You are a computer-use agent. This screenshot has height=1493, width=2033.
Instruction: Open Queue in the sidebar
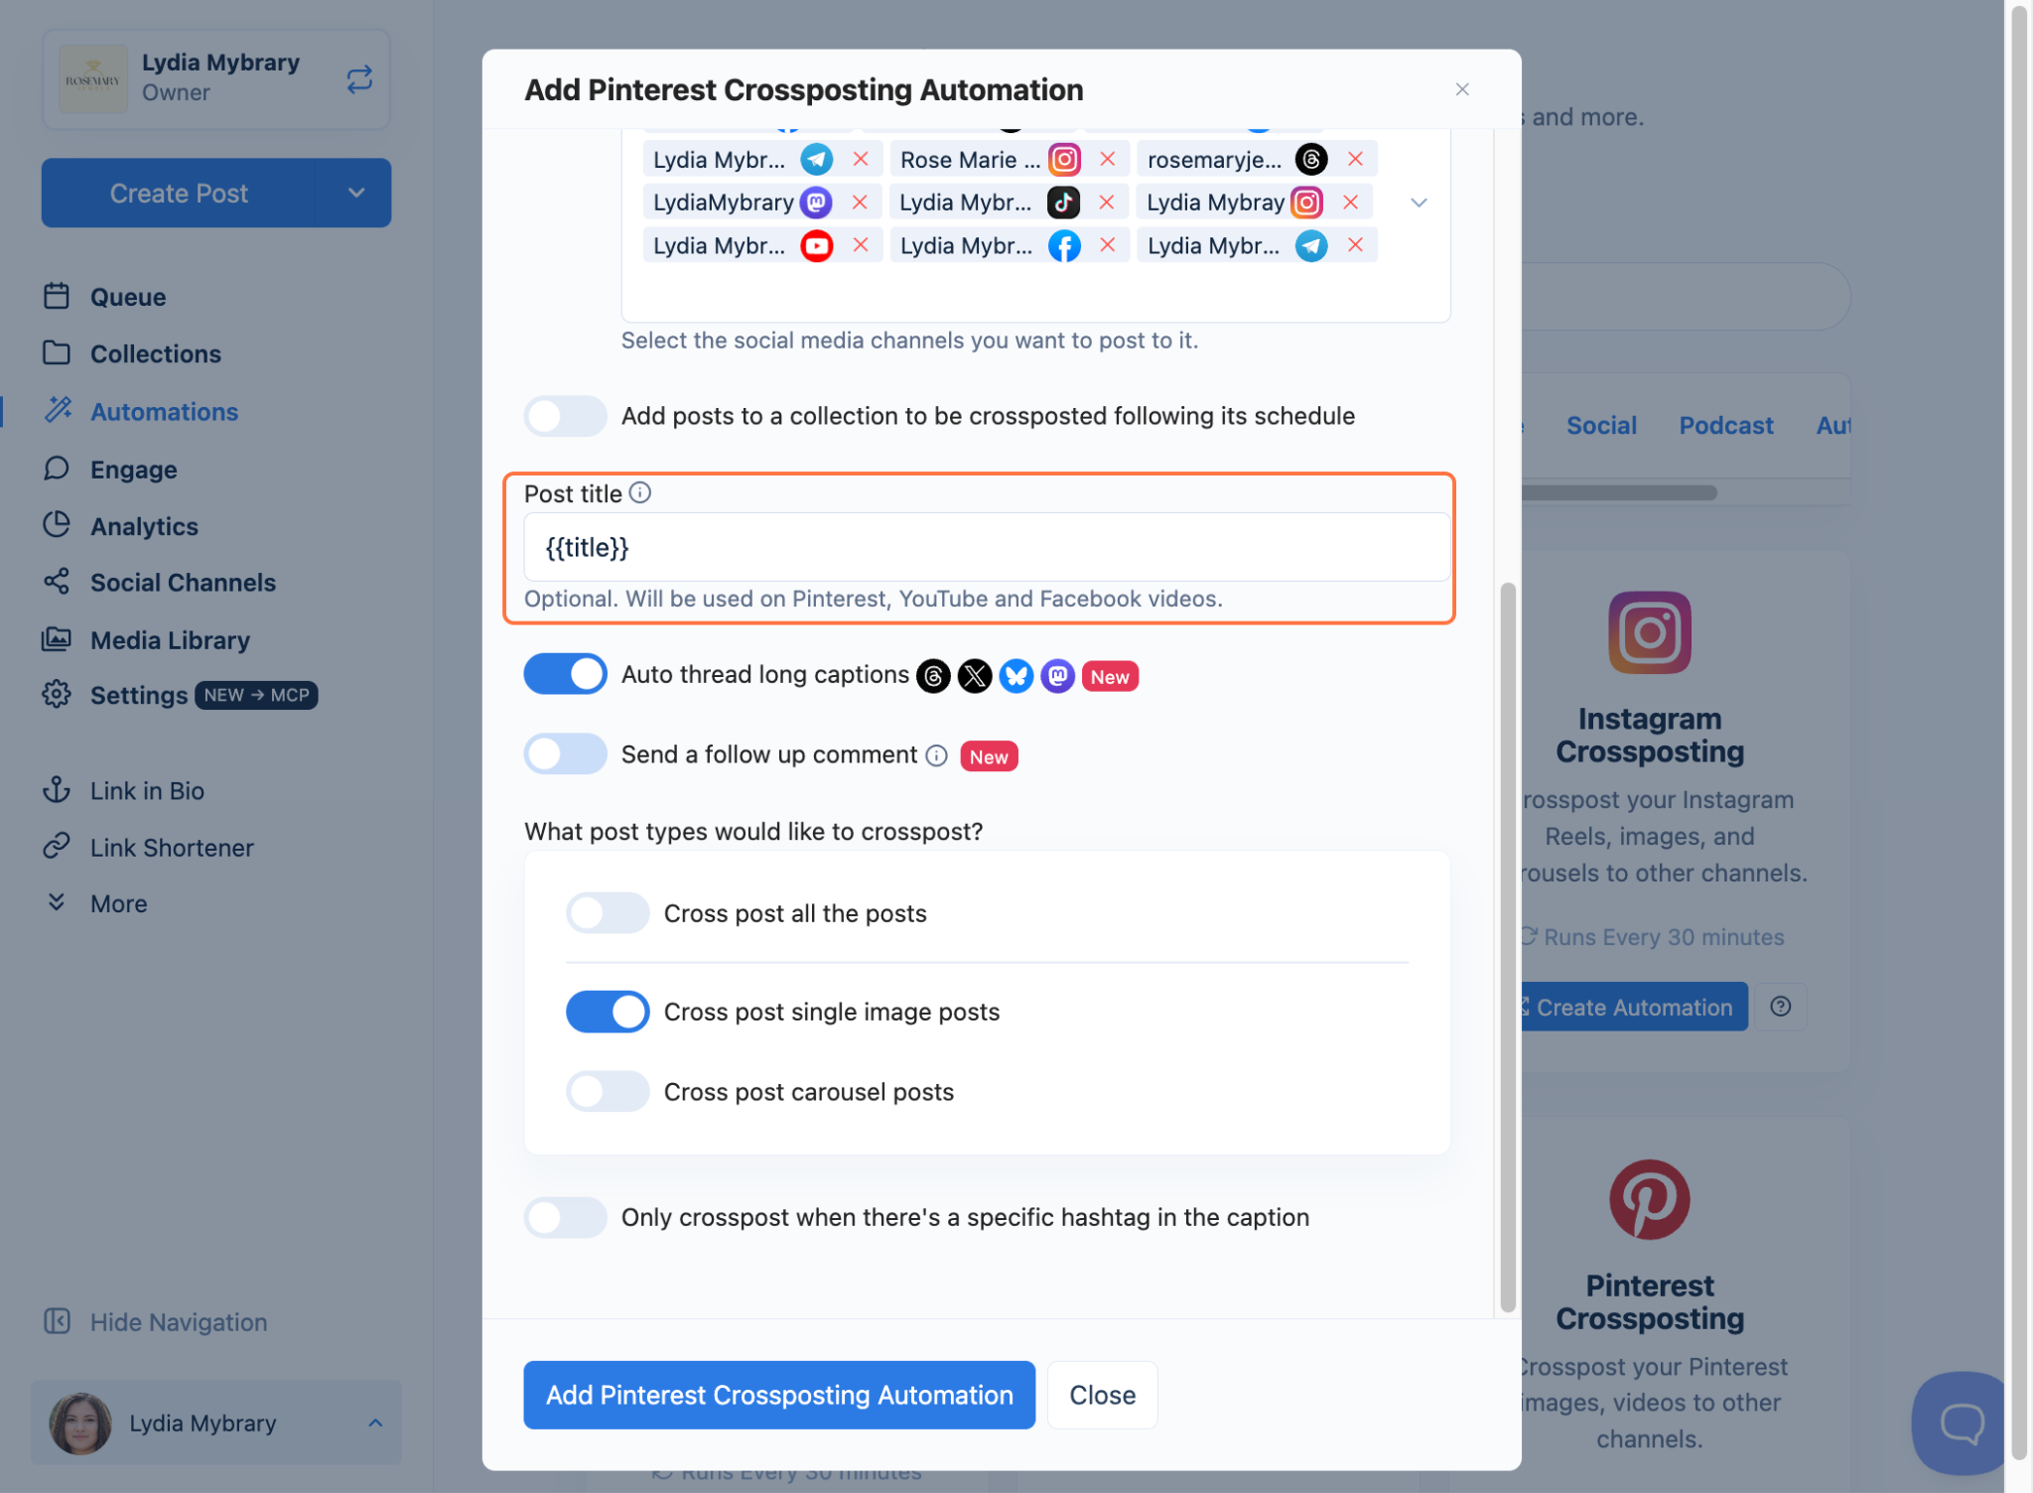click(128, 297)
